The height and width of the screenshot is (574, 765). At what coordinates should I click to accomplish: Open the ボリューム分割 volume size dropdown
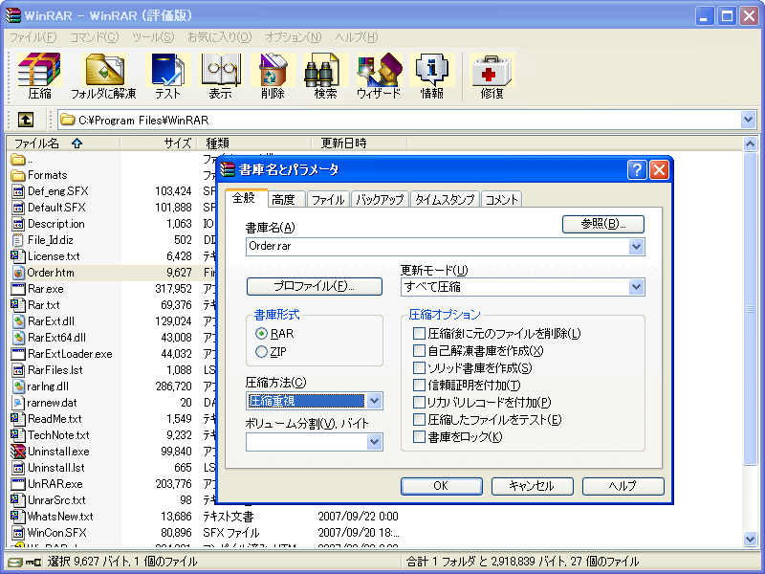click(x=374, y=442)
